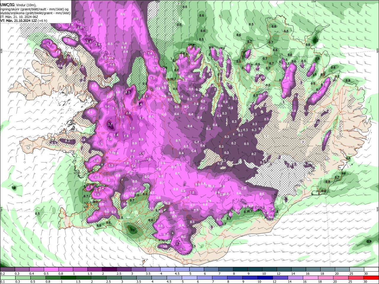
Task: Select the pale pink 16 swatch in bottom legend
Action: pyautogui.click(x=311, y=277)
